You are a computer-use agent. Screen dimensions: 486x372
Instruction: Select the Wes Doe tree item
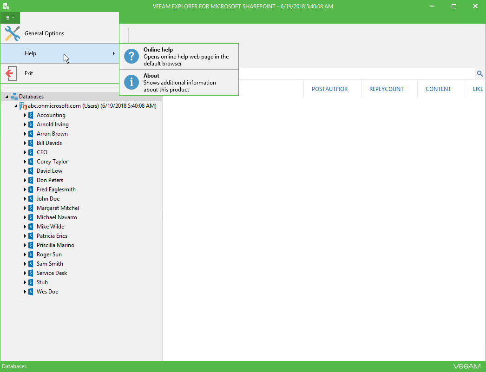tap(47, 292)
